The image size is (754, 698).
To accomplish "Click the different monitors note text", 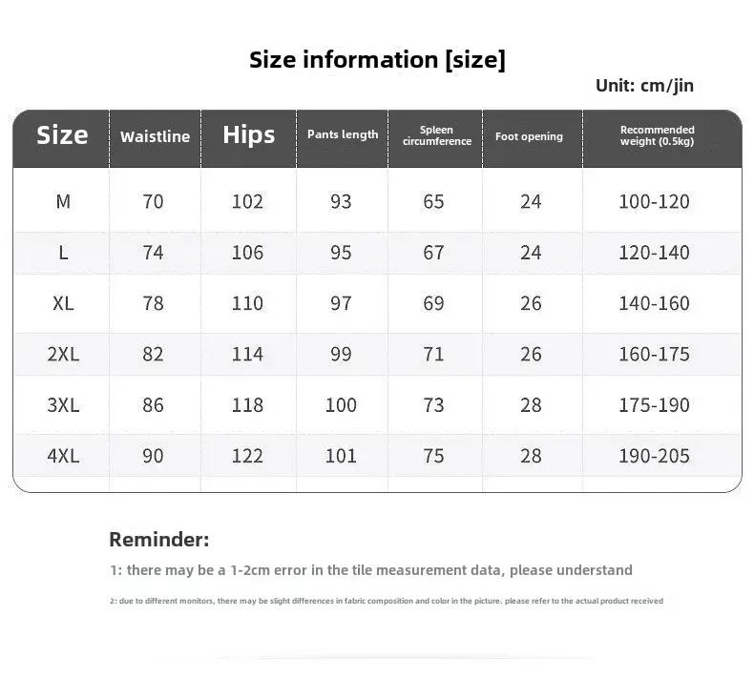I will [x=387, y=601].
